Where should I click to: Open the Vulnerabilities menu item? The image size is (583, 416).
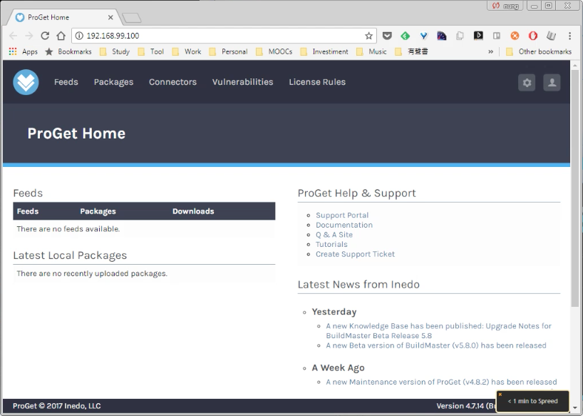[x=242, y=82]
